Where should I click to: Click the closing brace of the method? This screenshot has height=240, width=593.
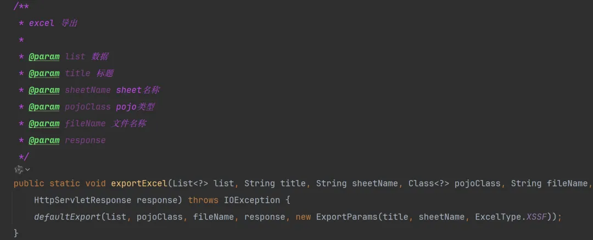pyautogui.click(x=16, y=233)
